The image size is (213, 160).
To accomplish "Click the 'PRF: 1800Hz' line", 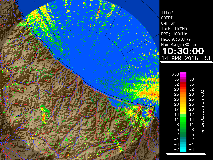I will click(x=174, y=34).
